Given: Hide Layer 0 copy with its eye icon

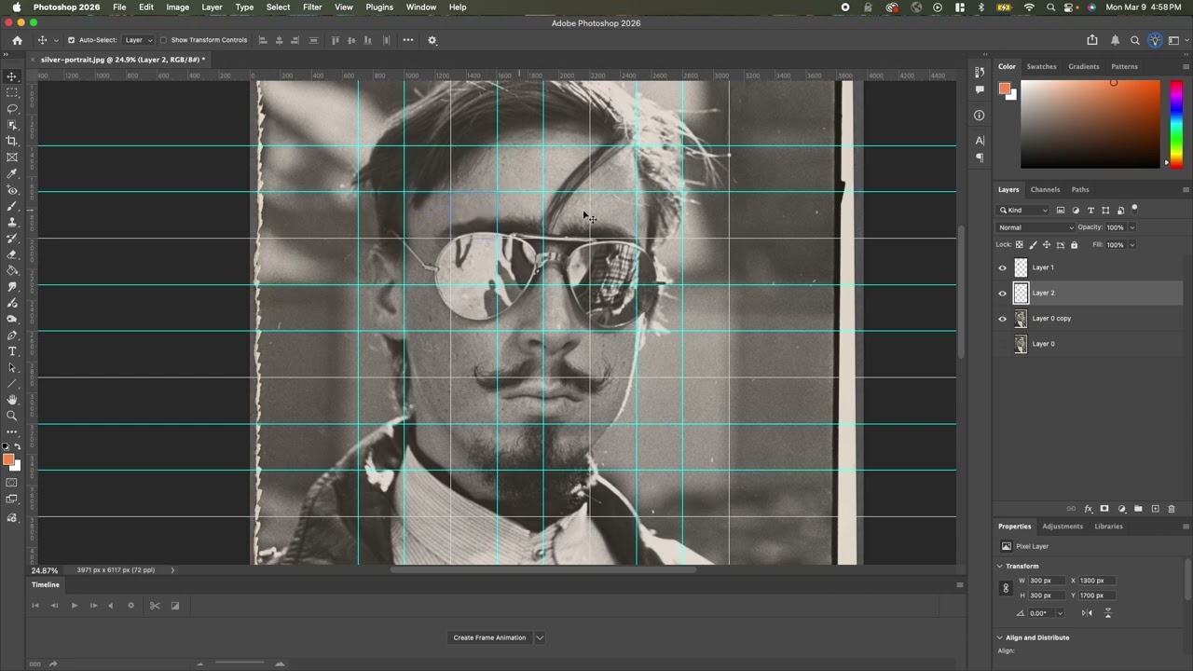Looking at the screenshot, I should click(x=1003, y=319).
